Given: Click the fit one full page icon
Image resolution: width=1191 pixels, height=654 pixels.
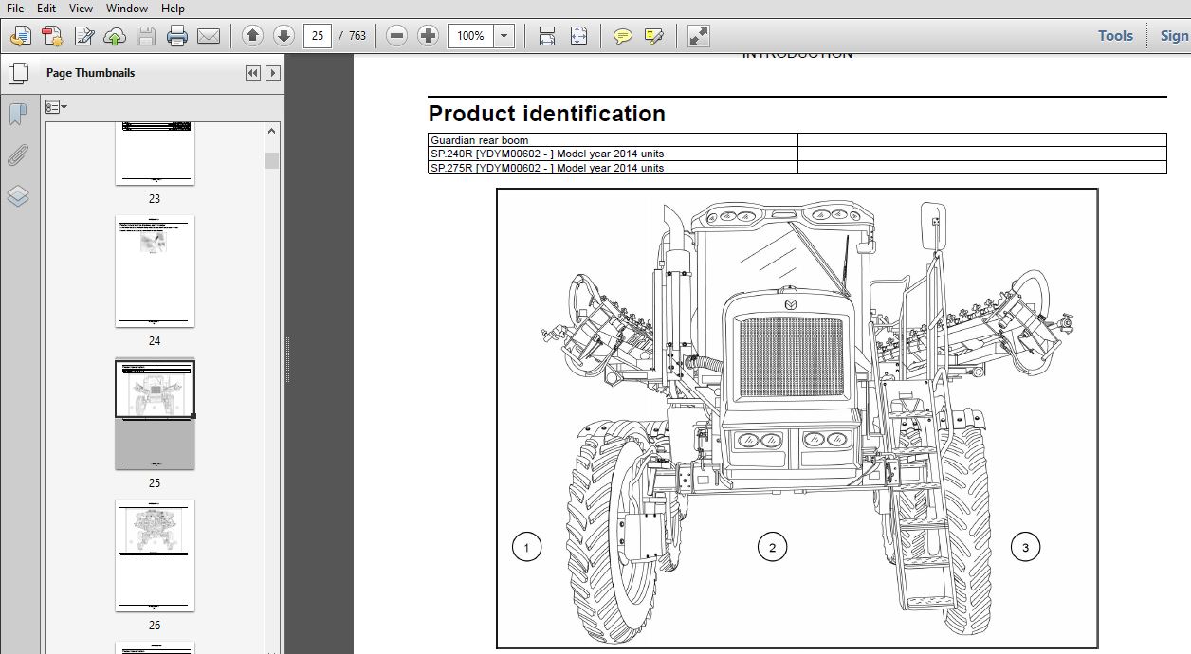Looking at the screenshot, I should (578, 36).
